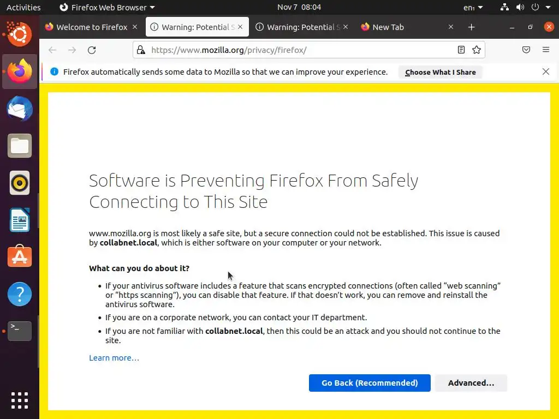Bookmark this page with the star icon
559x419 pixels.
tap(477, 50)
